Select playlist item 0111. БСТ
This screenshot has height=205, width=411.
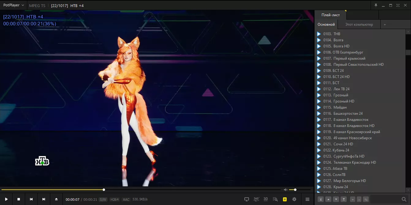(360, 83)
